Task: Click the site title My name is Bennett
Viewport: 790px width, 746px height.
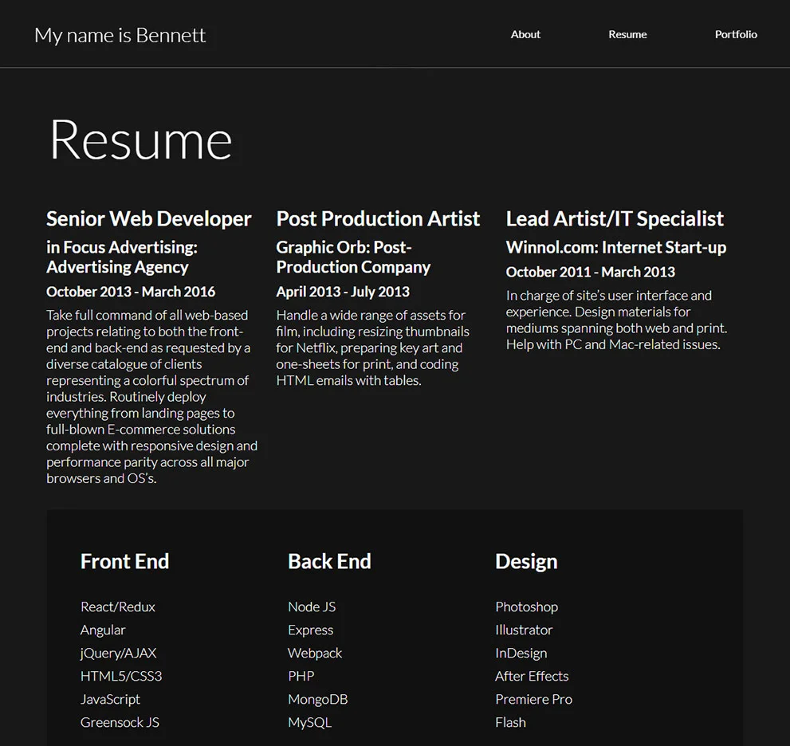Action: coord(120,36)
